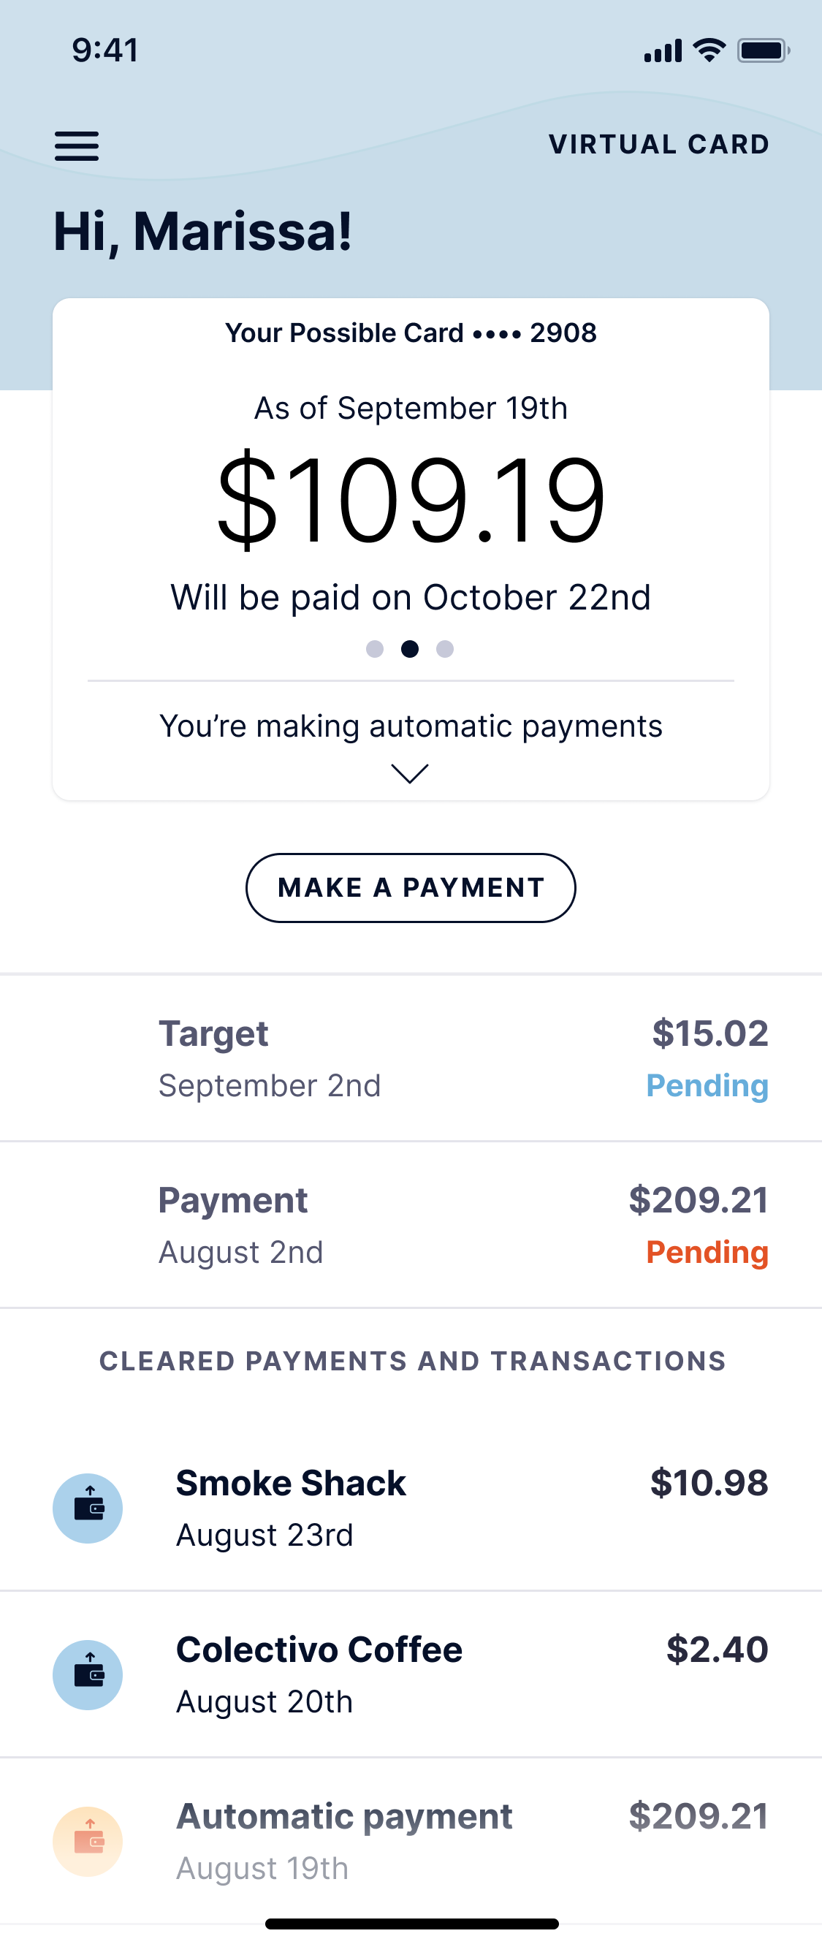Open the VIRTUAL CARD tab
This screenshot has width=822, height=1947.
(x=659, y=145)
